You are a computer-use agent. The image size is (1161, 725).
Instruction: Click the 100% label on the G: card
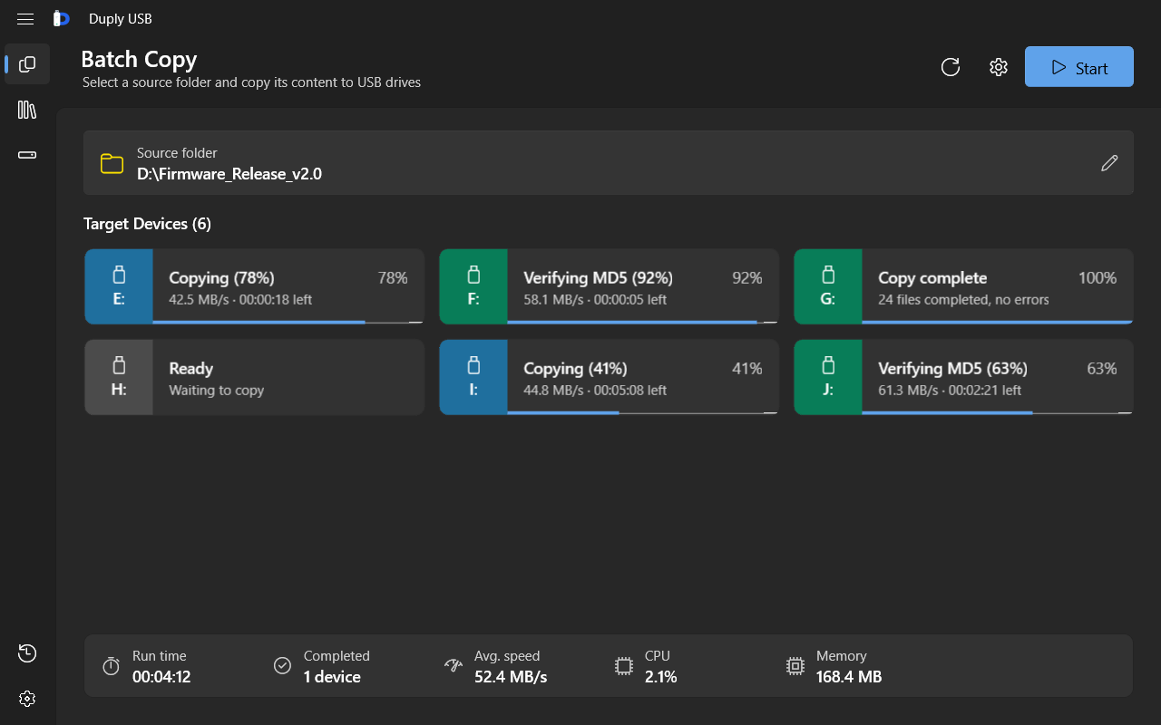(1098, 278)
